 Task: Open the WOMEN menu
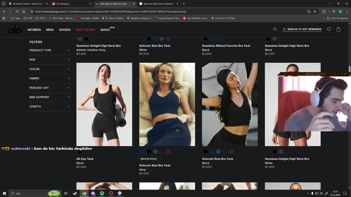click(34, 30)
